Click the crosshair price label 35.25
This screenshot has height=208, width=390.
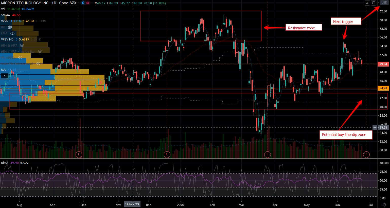[383, 128]
